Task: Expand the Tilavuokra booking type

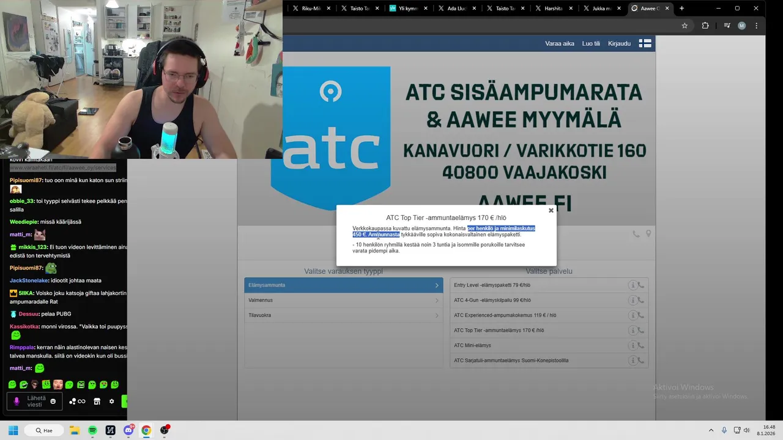Action: (344, 315)
